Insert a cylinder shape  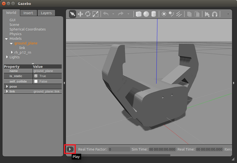click(154, 14)
